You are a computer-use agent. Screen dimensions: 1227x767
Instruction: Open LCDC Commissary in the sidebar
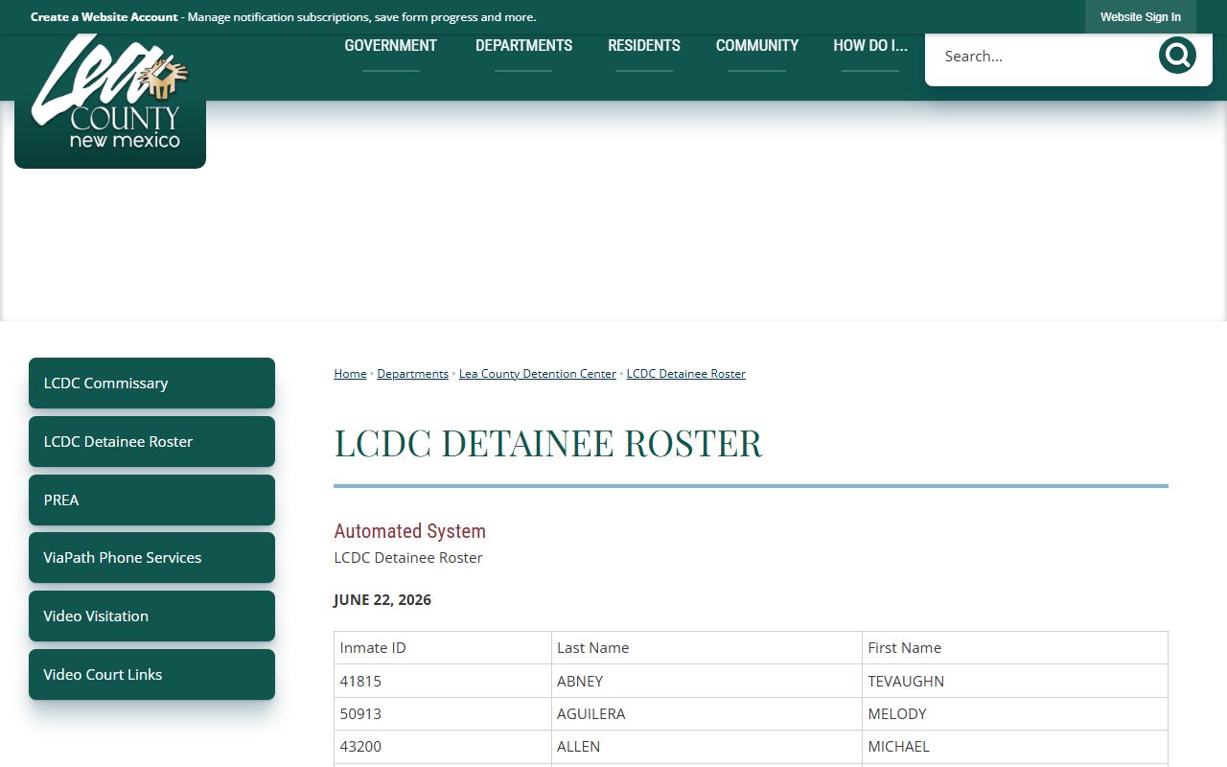pyautogui.click(x=151, y=383)
